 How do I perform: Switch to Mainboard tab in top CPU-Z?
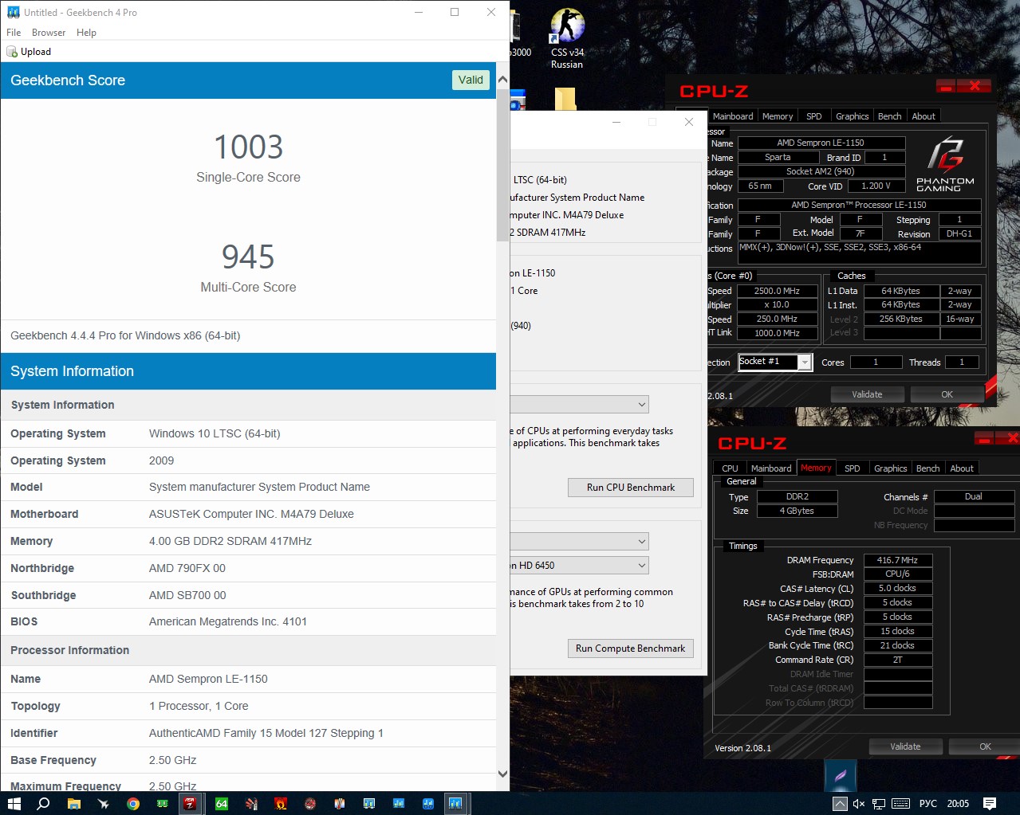point(733,116)
